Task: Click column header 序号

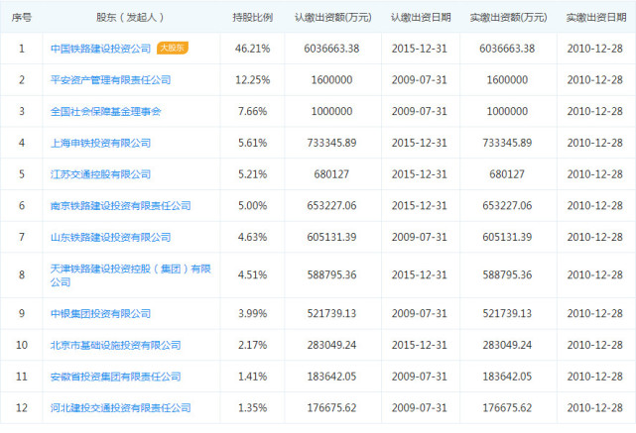Action: [x=22, y=18]
